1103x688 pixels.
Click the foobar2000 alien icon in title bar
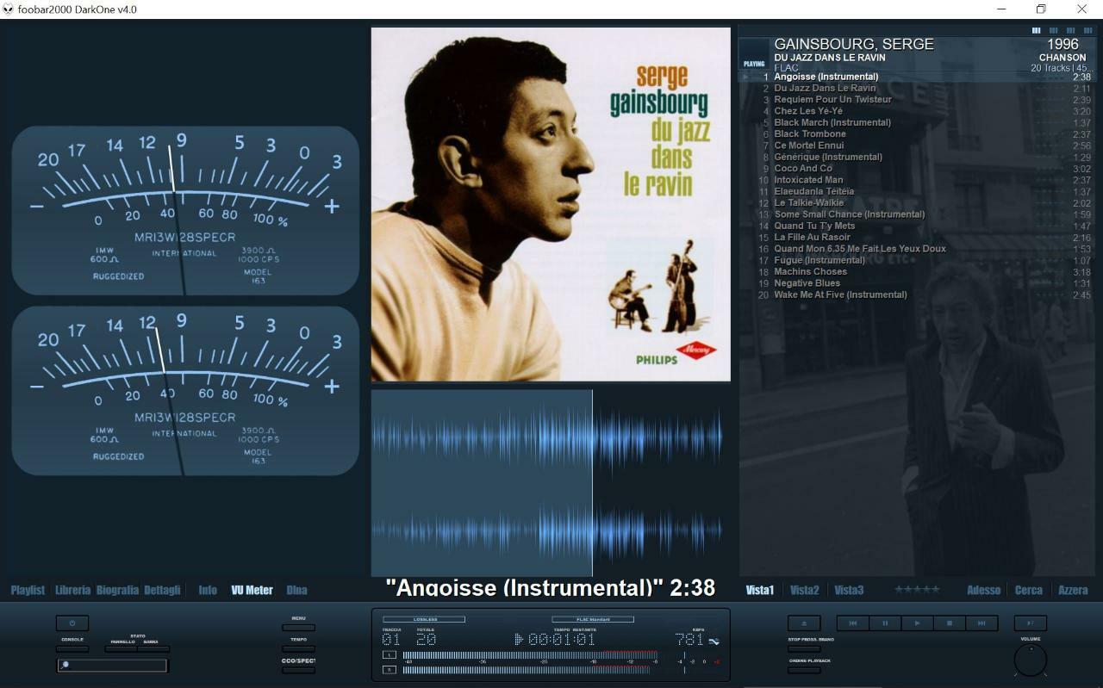click(8, 9)
